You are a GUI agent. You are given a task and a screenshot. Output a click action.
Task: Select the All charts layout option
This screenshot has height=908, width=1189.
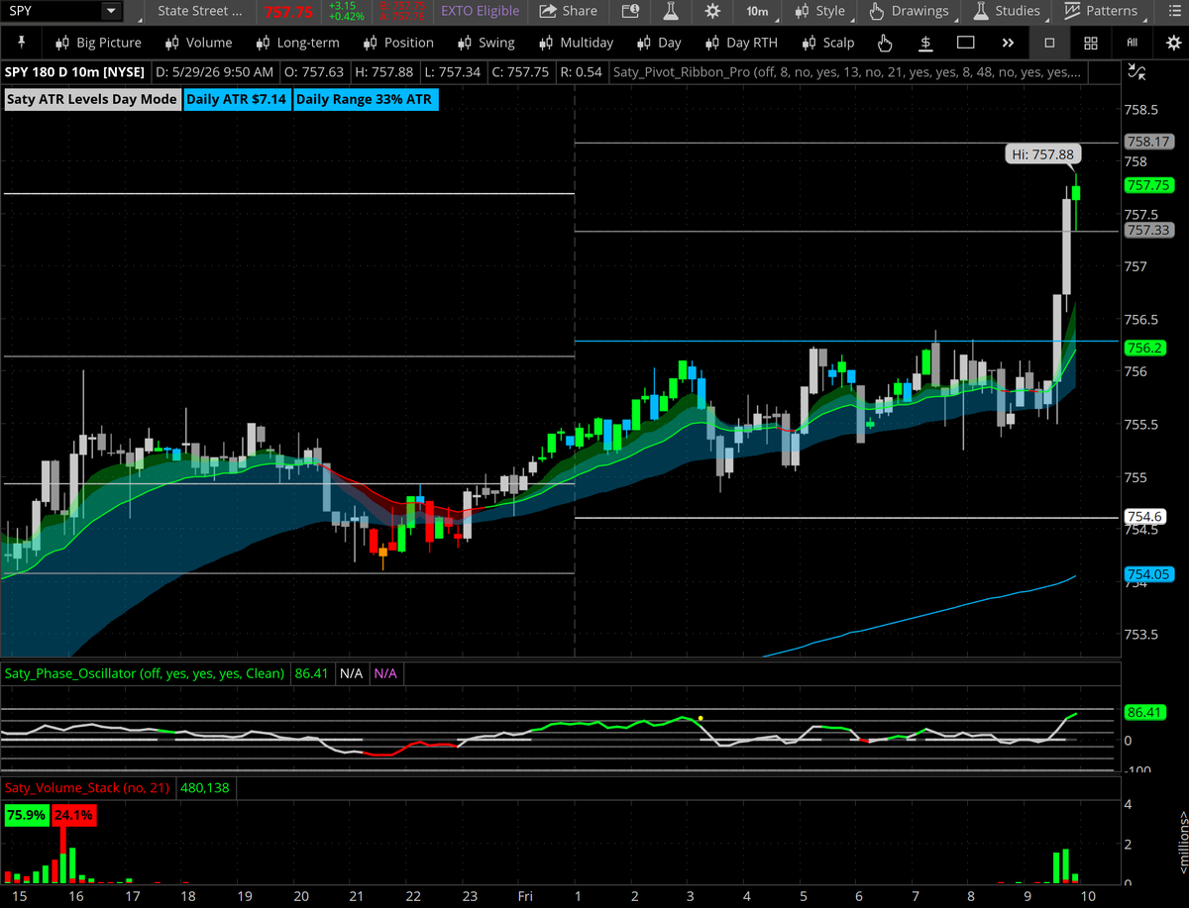1132,43
